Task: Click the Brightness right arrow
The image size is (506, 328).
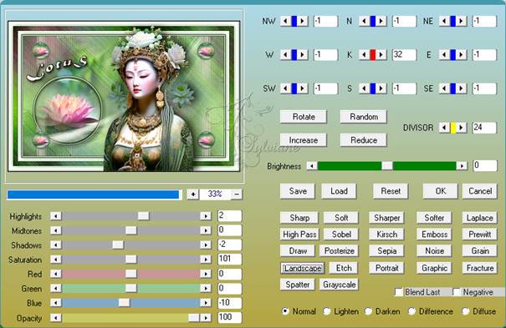Action: [x=463, y=166]
